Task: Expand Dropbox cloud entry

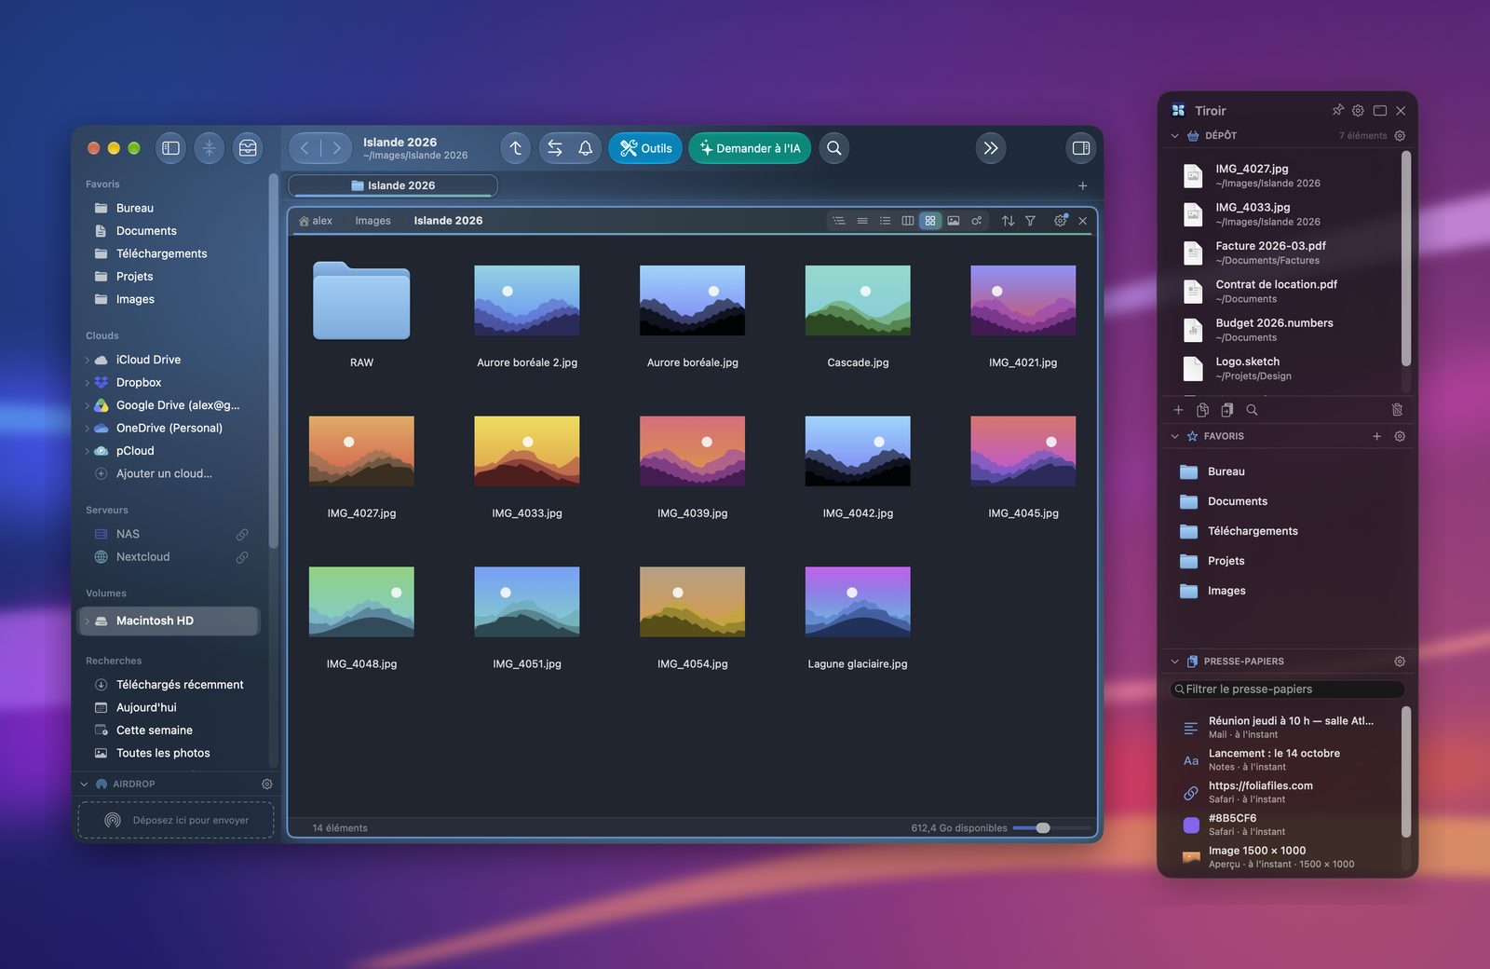Action: pos(88,383)
